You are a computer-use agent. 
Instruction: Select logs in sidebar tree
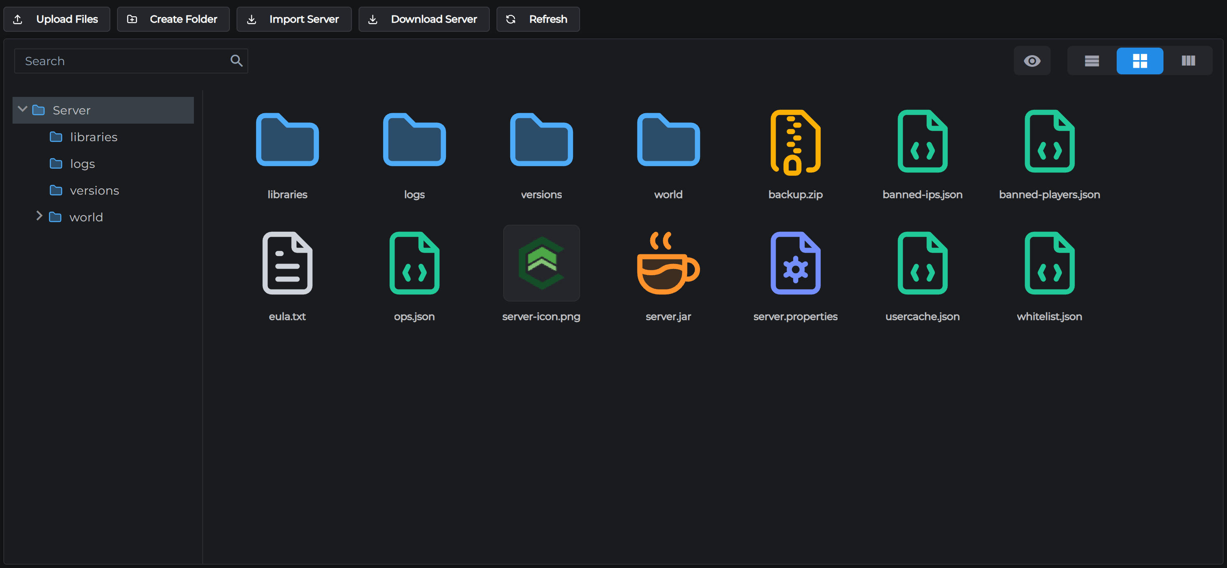pos(103,164)
